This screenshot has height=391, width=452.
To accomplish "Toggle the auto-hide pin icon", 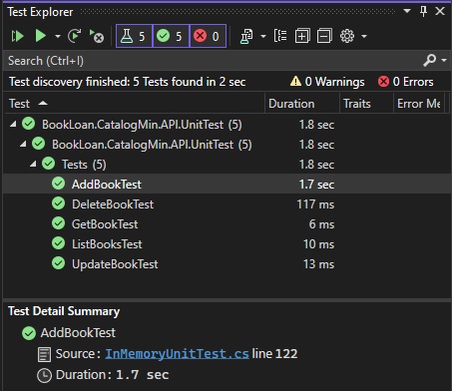I will point(423,11).
